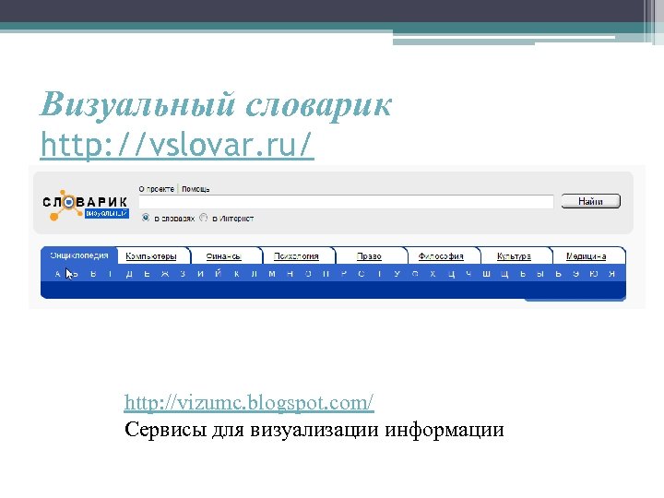Switch to the Медицина tab
Viewport: 664px width, 498px height.
(x=587, y=256)
